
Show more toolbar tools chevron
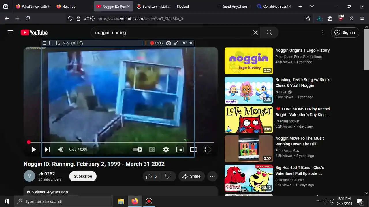coord(351,18)
